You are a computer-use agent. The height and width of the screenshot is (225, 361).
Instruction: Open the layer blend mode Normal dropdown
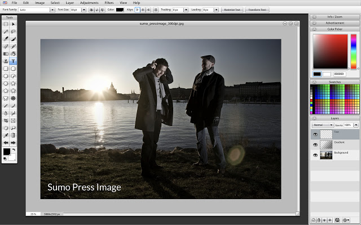point(322,125)
